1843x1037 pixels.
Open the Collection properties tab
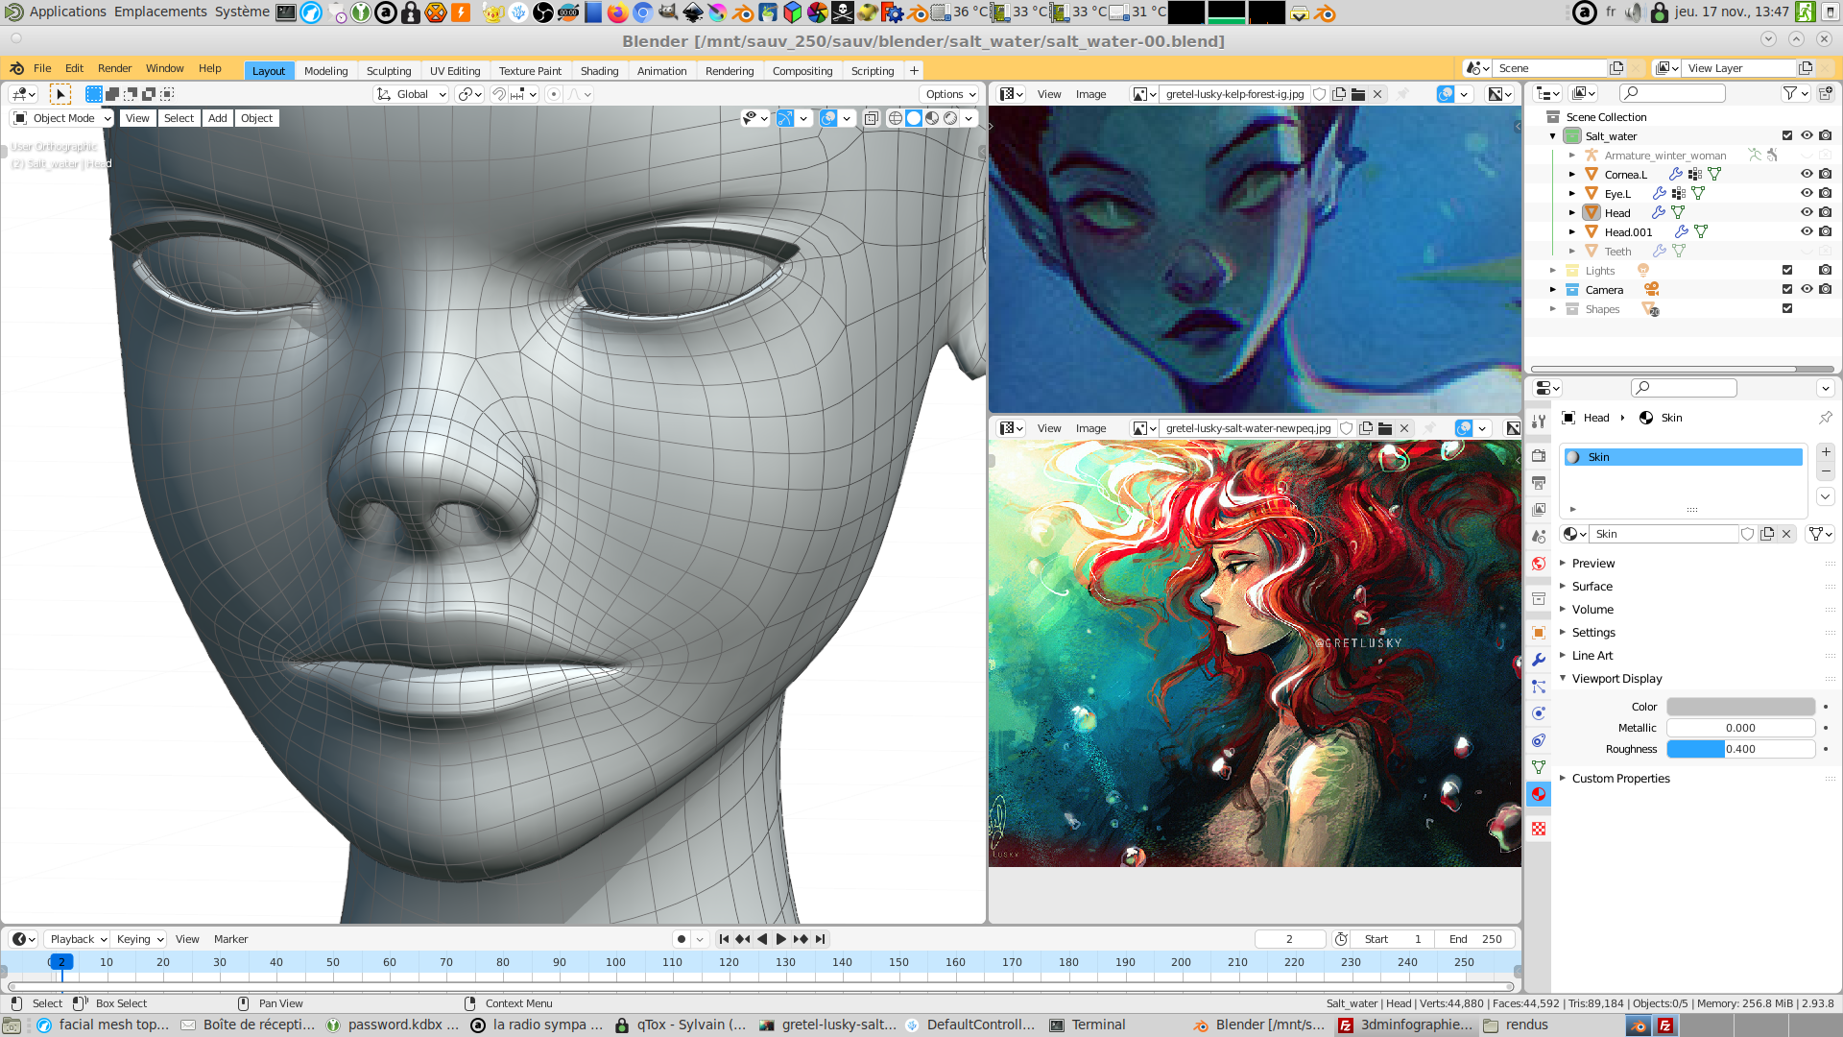pyautogui.click(x=1539, y=598)
